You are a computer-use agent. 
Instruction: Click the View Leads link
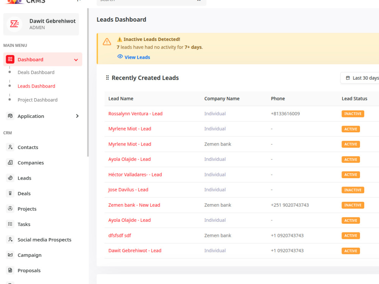[x=137, y=57]
